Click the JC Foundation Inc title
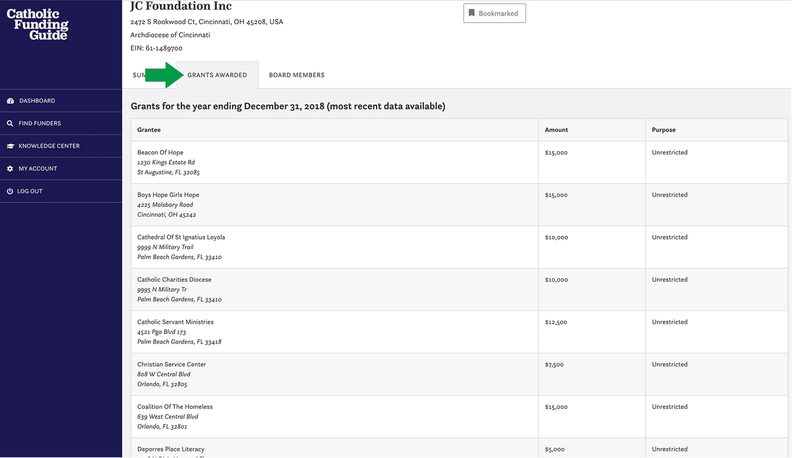 coord(181,6)
